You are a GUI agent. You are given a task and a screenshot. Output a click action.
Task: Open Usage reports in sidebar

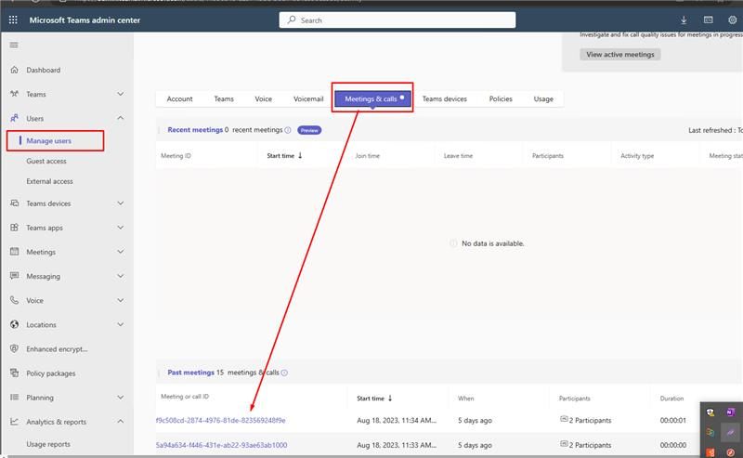[48, 444]
